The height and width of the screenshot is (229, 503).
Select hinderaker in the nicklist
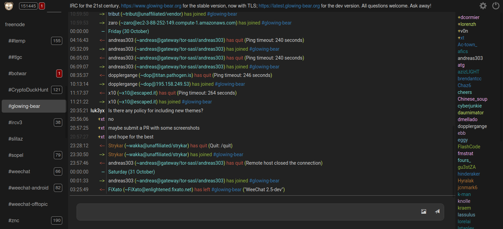coord(469,174)
